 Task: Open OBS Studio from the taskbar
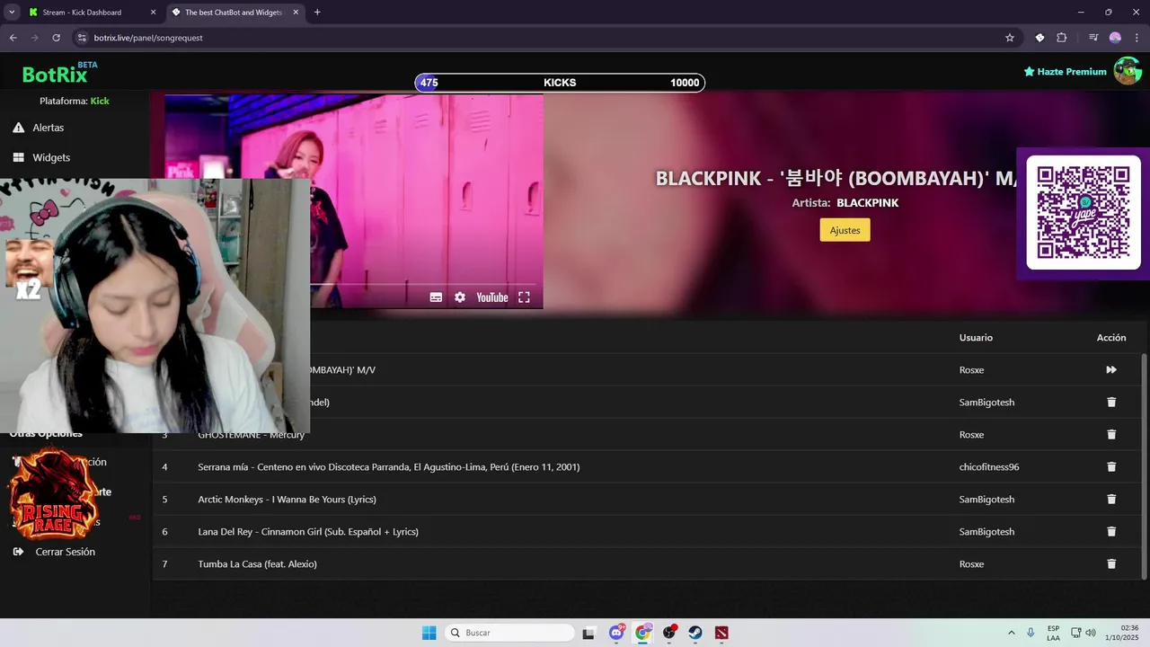point(669,633)
